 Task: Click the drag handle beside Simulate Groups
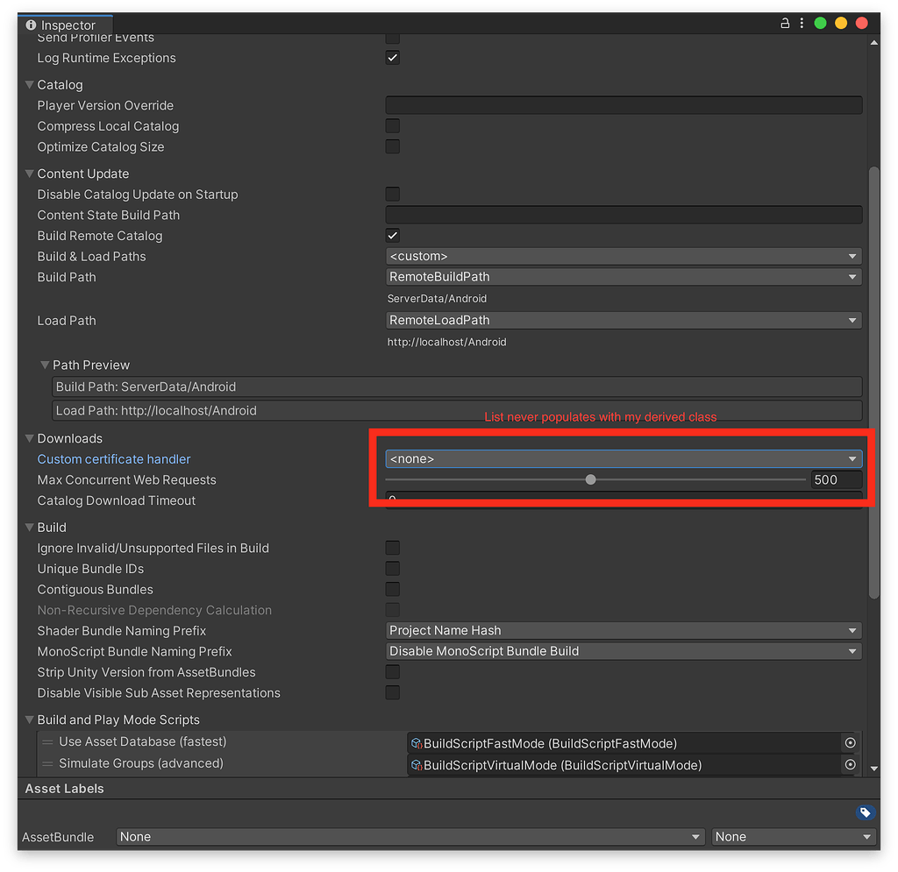(x=47, y=764)
